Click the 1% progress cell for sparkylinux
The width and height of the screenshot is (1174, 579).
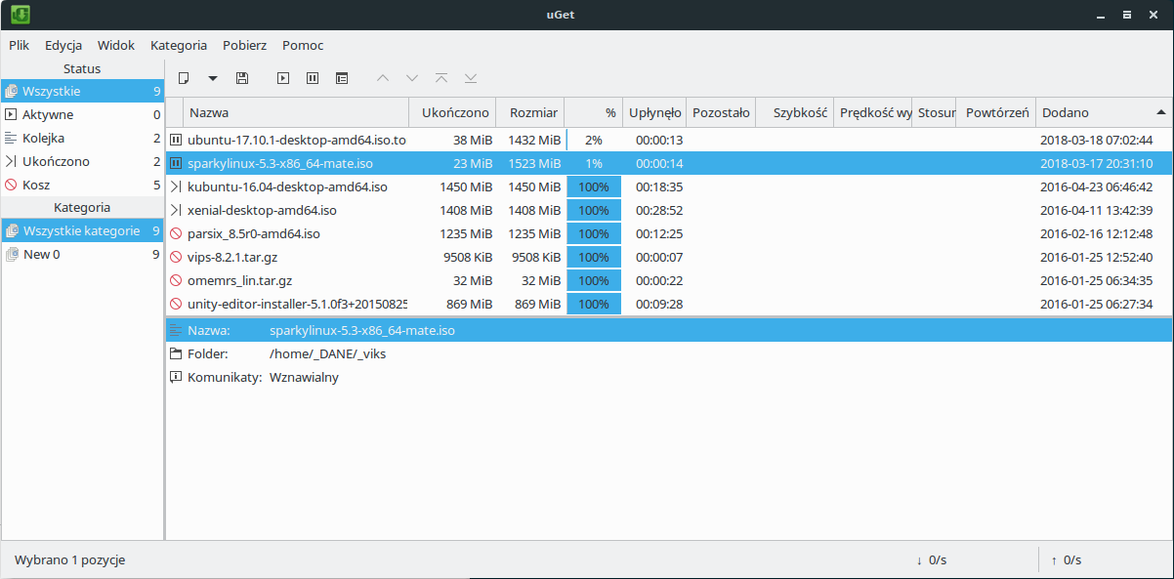pos(594,163)
